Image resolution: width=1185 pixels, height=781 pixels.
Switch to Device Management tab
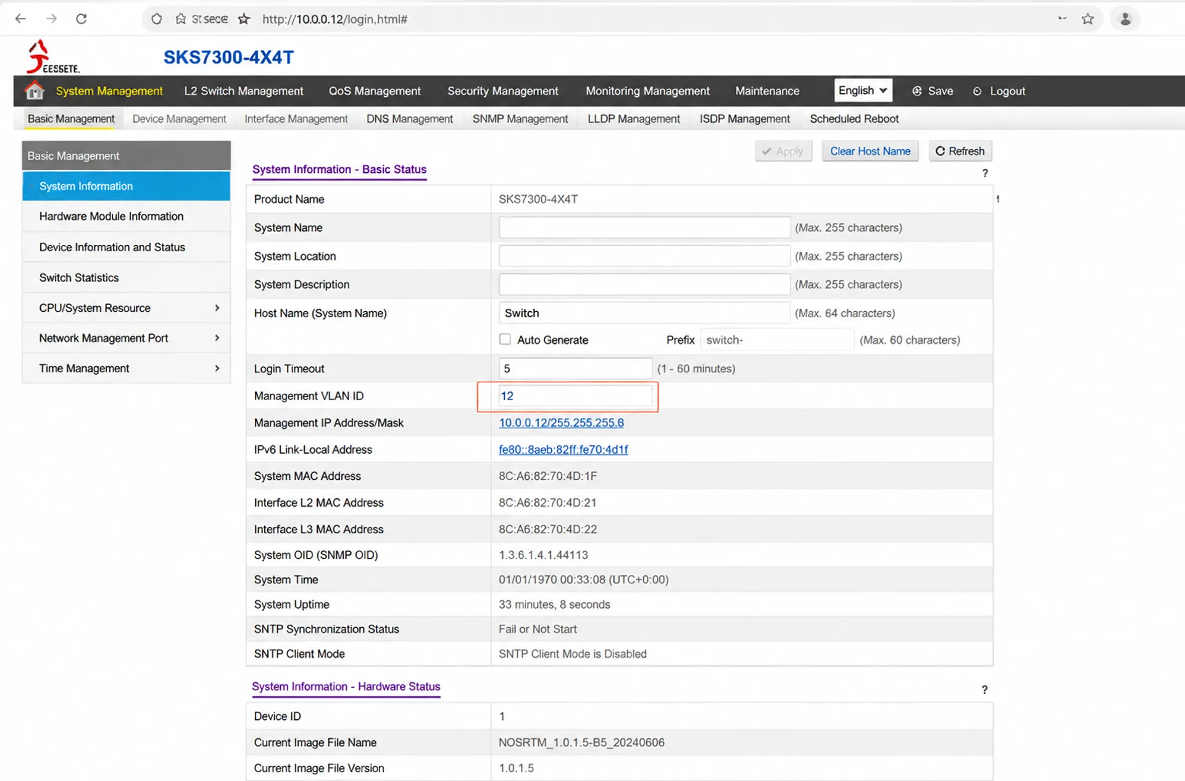179,119
